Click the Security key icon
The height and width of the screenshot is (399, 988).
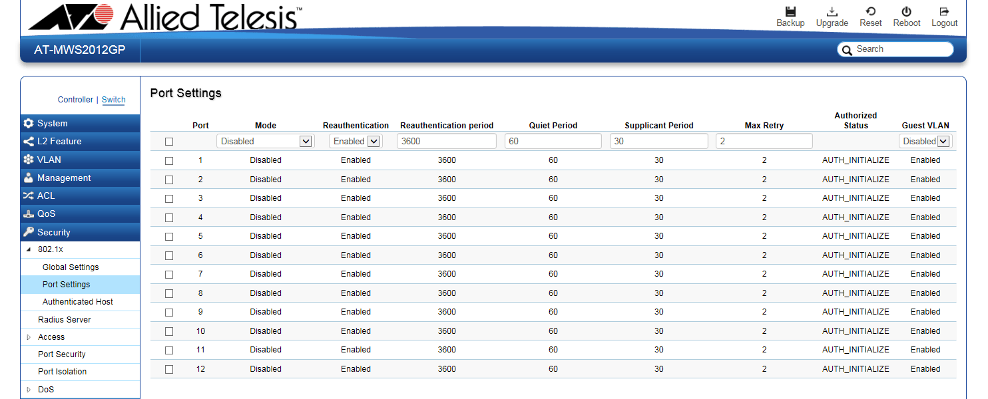pyautogui.click(x=28, y=232)
